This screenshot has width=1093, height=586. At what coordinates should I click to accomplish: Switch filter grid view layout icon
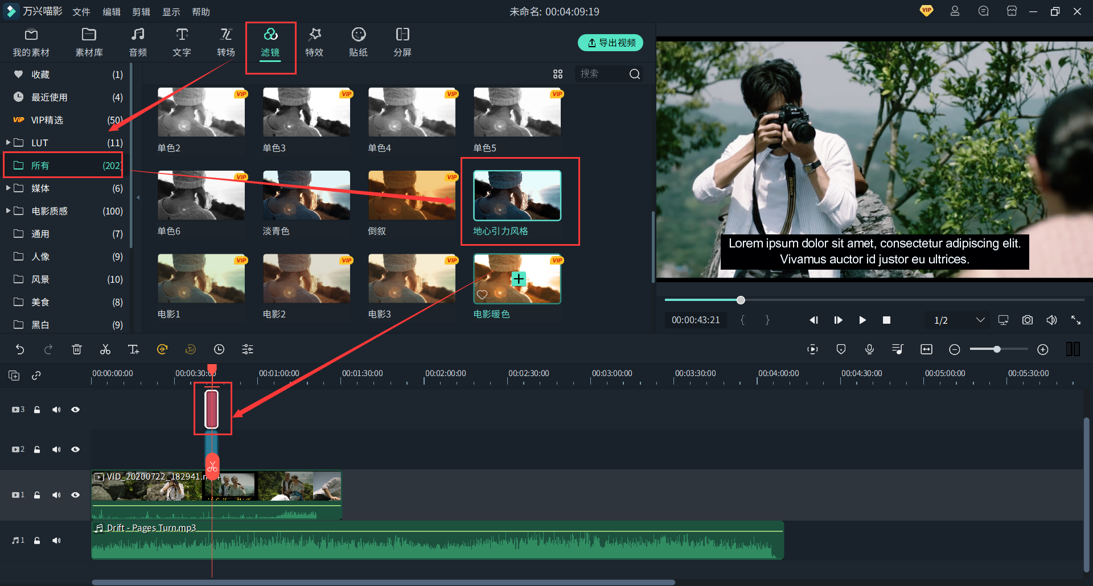tap(558, 74)
